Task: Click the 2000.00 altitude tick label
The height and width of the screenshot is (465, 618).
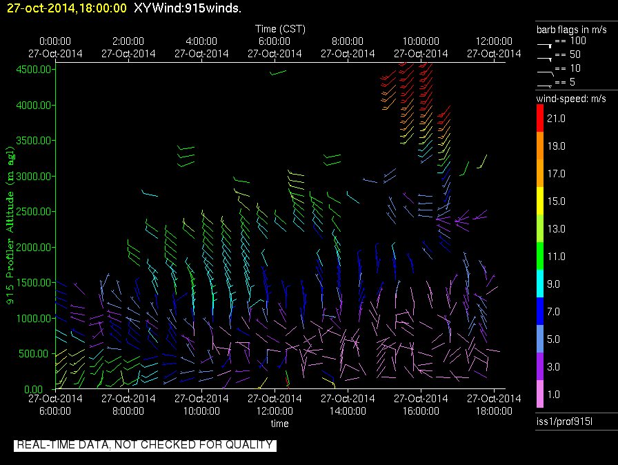Action: 34,247
